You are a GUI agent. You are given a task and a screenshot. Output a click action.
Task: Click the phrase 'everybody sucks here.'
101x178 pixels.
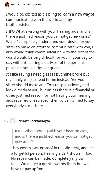[25, 106]
